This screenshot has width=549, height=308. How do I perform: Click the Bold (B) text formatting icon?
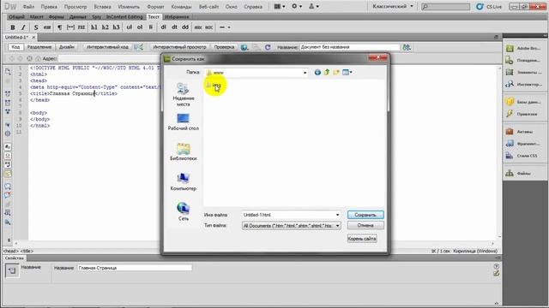13,27
